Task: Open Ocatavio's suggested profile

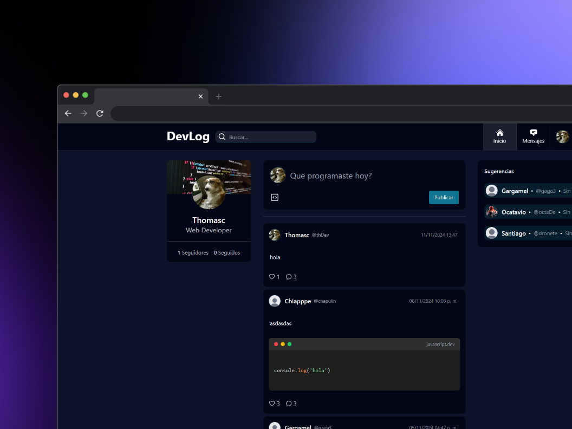Action: [x=513, y=212]
